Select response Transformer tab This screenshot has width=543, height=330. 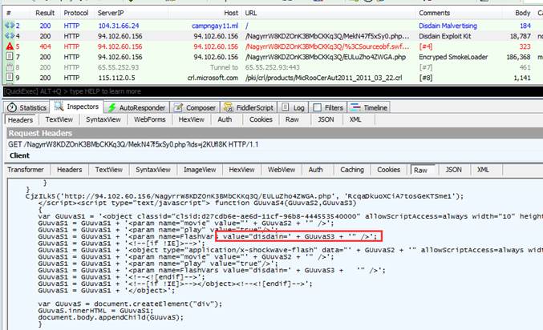click(26, 170)
